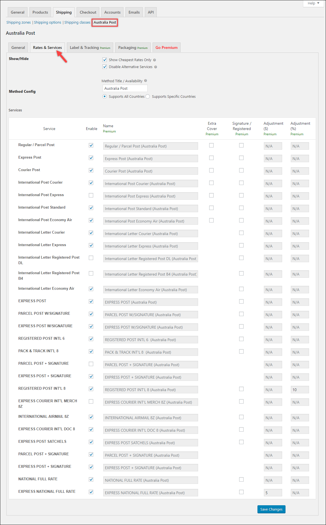Toggle Show Cheapest Rates Only checkbox
Image resolution: width=326 pixels, height=525 pixels.
tap(105, 60)
